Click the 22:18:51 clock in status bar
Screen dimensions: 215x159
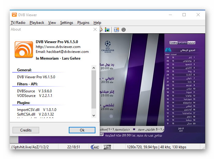[73, 147]
